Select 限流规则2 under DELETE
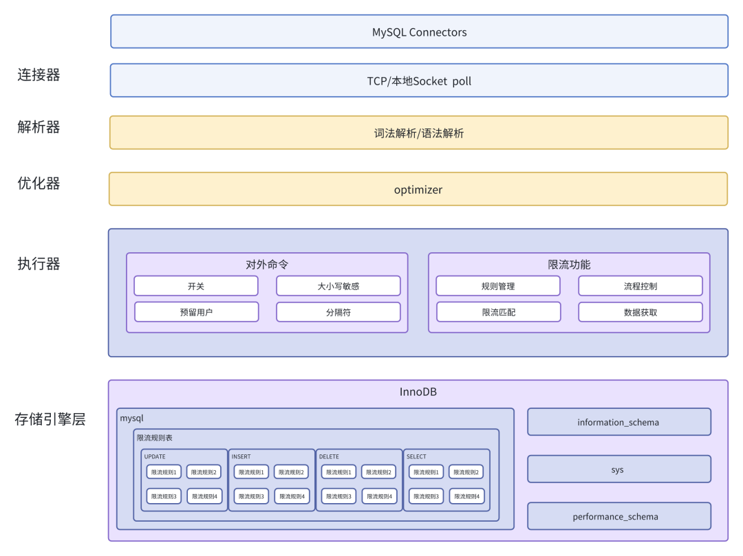The height and width of the screenshot is (556, 743). coord(378,471)
